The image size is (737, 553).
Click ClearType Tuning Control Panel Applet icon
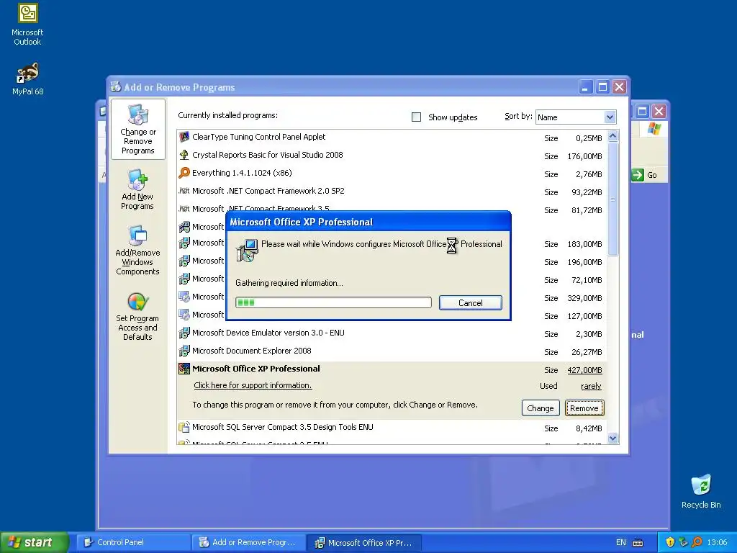(x=184, y=137)
